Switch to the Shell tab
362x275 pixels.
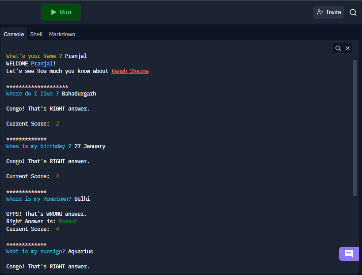37,34
